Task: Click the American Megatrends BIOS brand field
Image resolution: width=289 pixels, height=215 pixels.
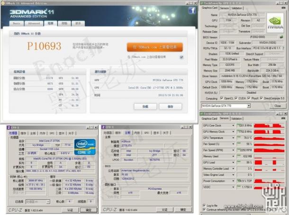Action: coord(154,170)
